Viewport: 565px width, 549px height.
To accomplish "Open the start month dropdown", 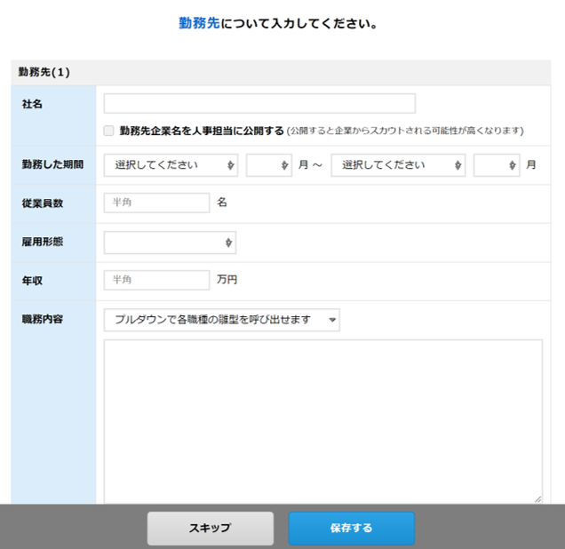I will [269, 165].
